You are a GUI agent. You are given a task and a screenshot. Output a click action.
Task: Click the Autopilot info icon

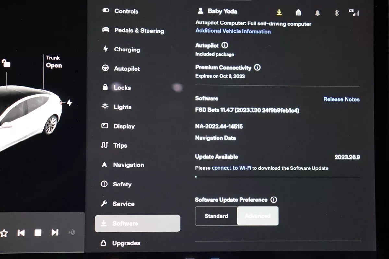tap(225, 45)
